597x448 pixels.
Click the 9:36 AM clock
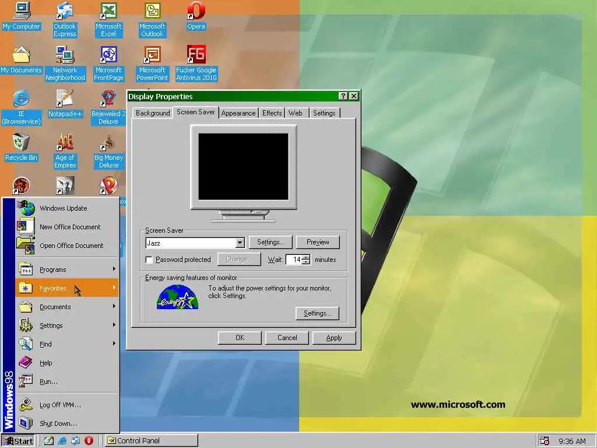[x=573, y=441]
